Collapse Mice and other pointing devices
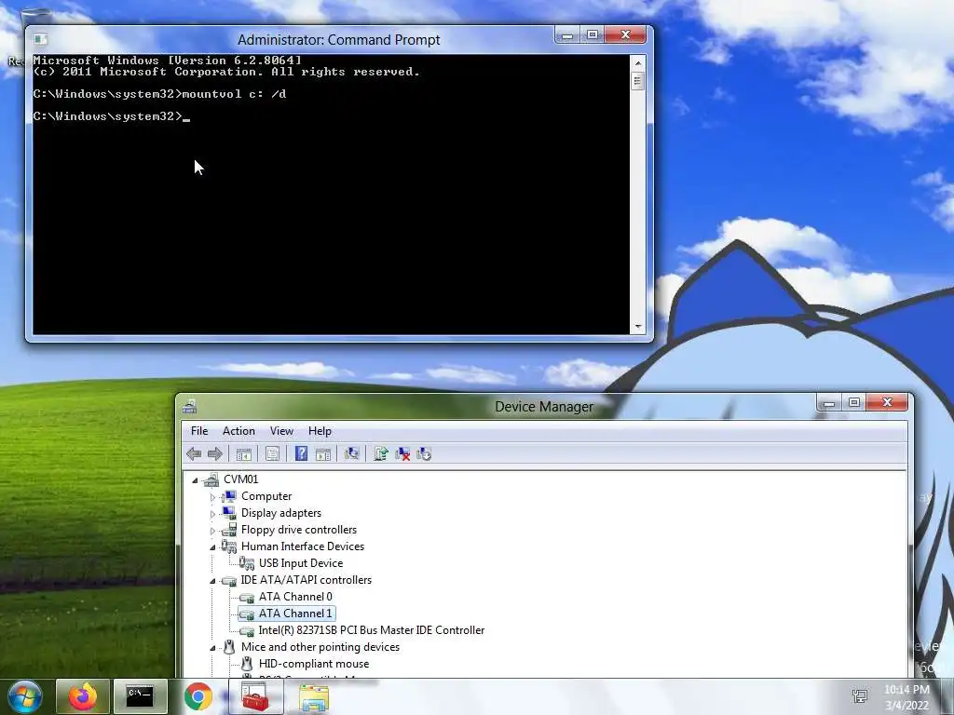The height and width of the screenshot is (715, 954). point(212,648)
